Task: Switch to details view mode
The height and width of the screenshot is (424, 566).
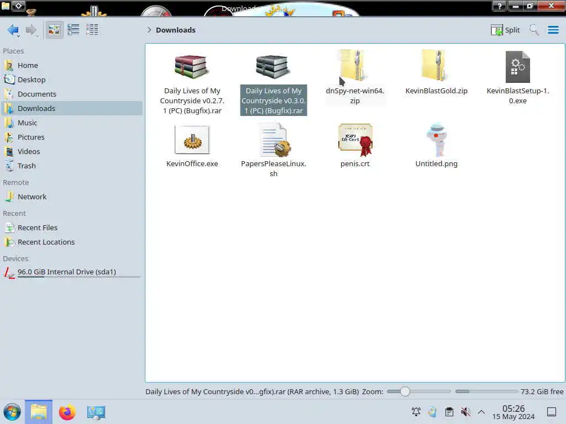Action: [92, 30]
